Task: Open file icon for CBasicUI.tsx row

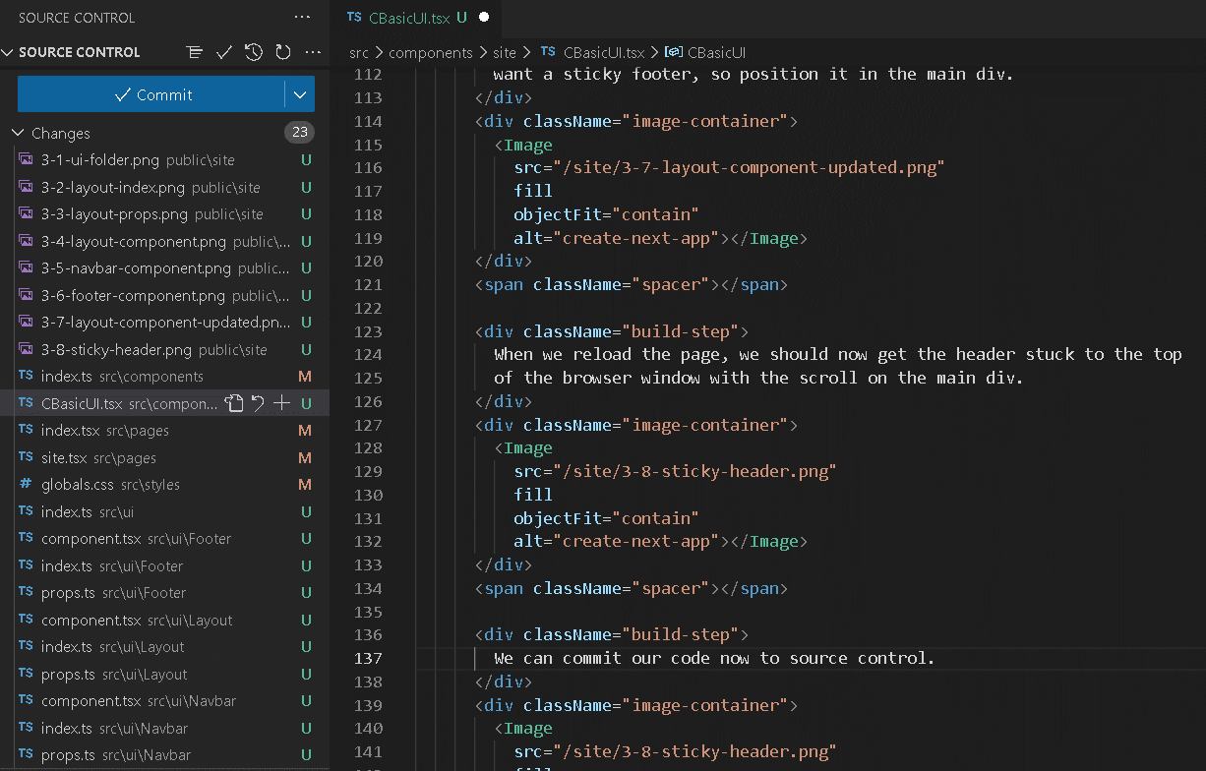Action: point(234,403)
